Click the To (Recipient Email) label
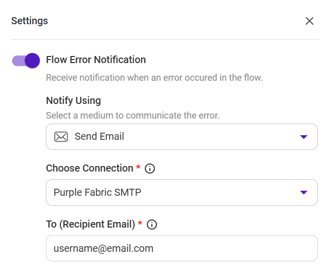330x276 pixels. click(90, 224)
